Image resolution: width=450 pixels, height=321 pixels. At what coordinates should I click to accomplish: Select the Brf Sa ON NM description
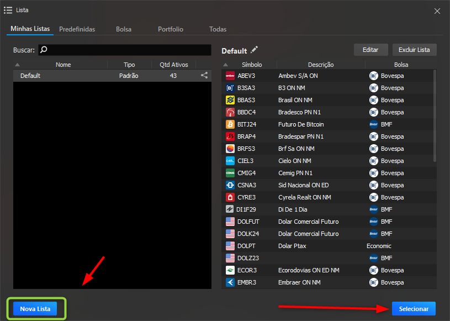(x=297, y=149)
